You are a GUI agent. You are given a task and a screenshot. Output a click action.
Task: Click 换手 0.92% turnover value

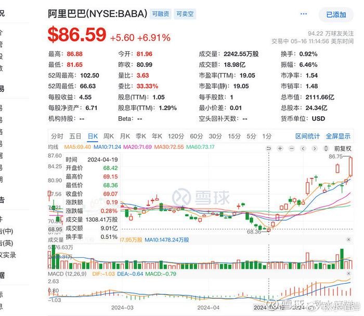(308, 54)
